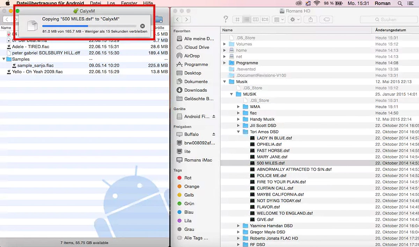This screenshot has height=247, width=419.
Task: Go forward in Finder window
Action: pyautogui.click(x=187, y=20)
